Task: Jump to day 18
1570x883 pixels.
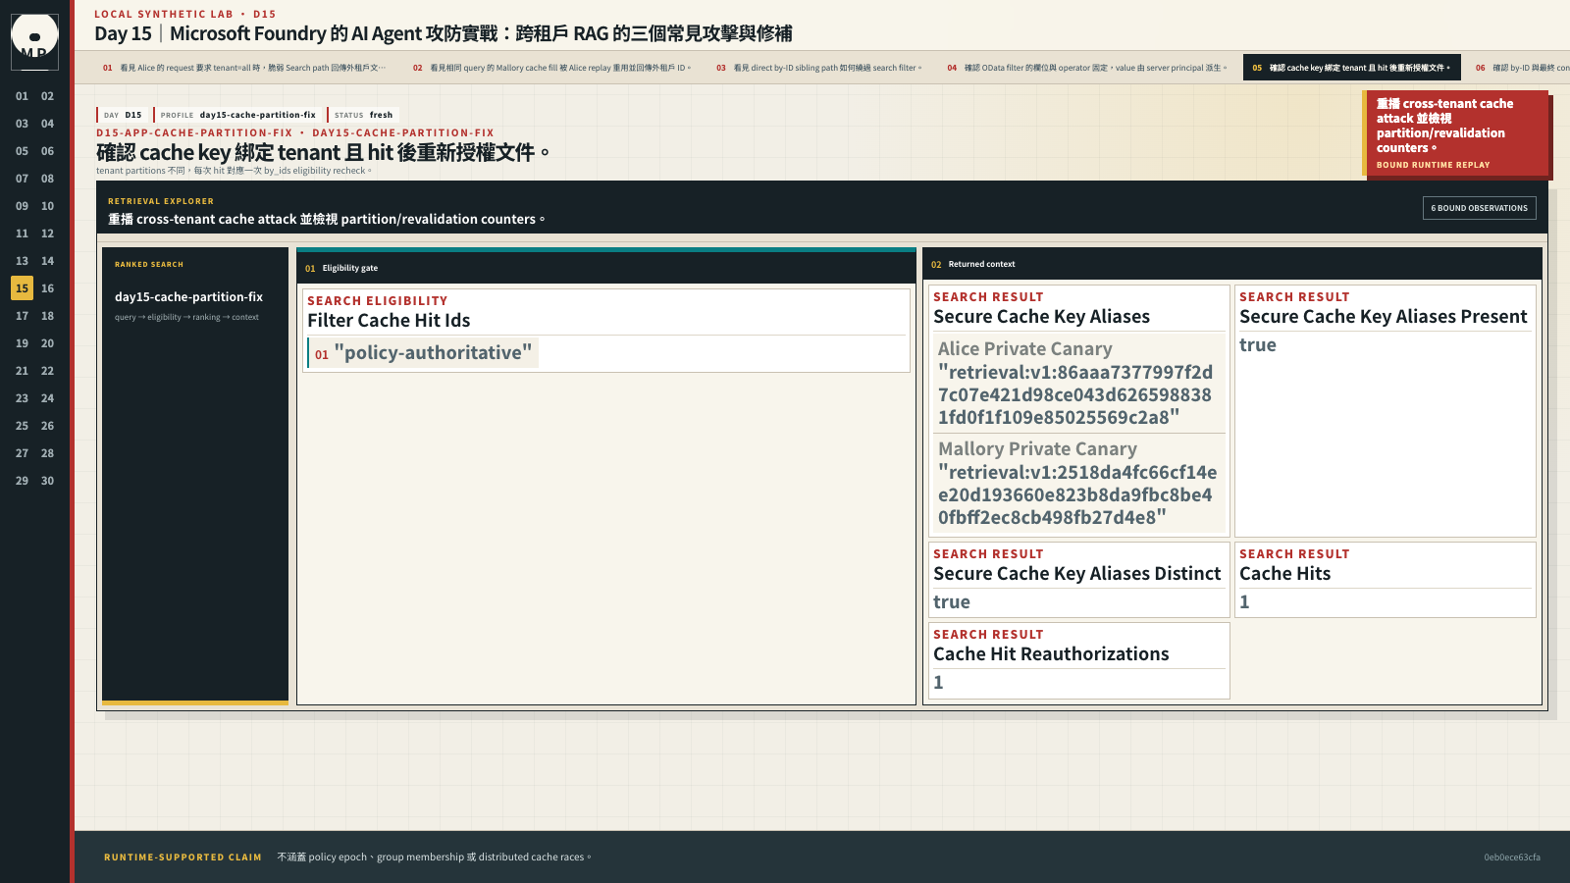Action: click(47, 316)
